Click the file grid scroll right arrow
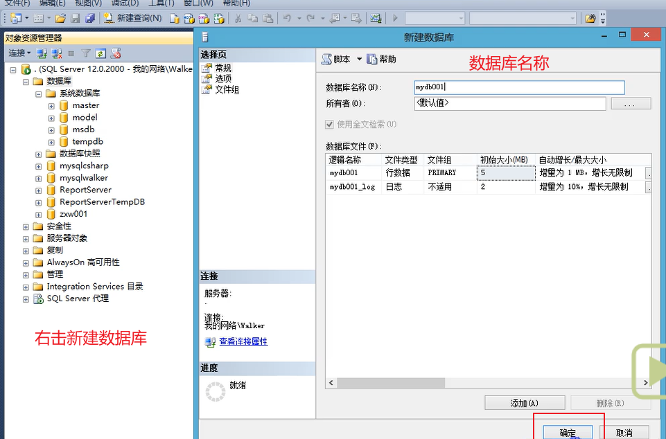 pyautogui.click(x=646, y=382)
